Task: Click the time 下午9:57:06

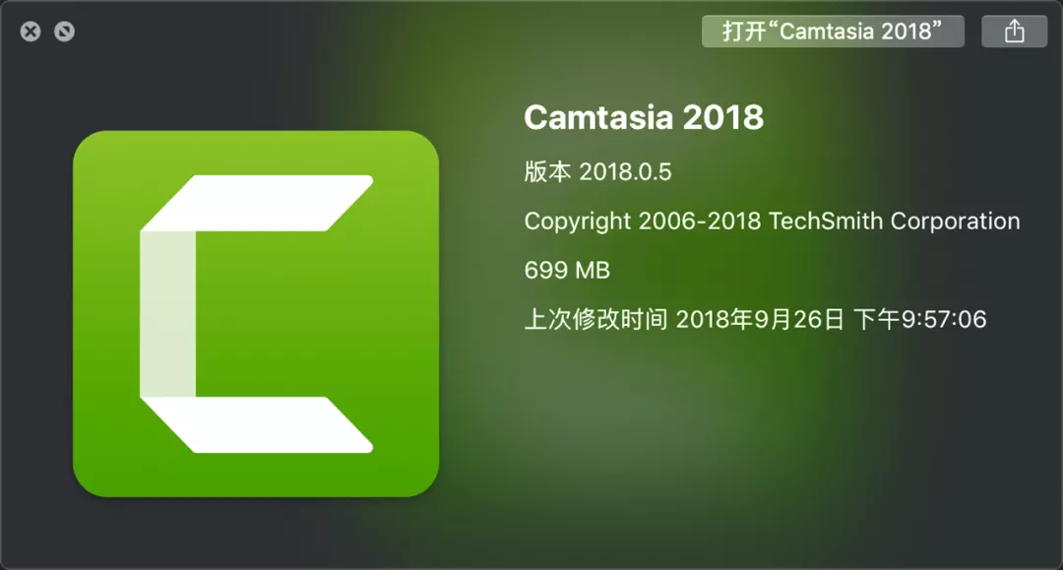Action: click(920, 319)
